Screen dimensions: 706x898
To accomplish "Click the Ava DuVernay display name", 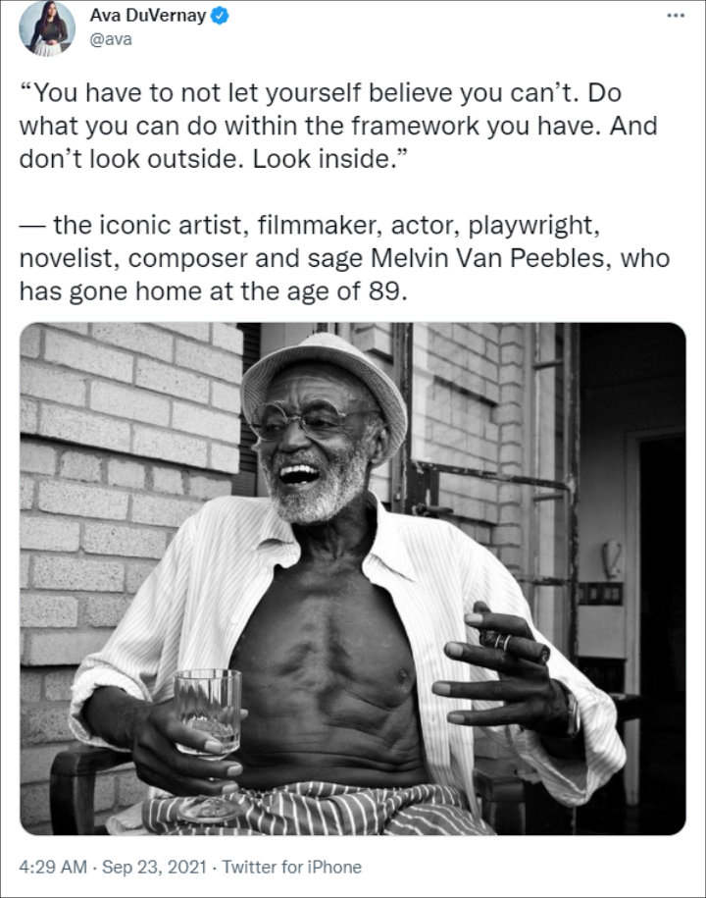I will coord(148,16).
